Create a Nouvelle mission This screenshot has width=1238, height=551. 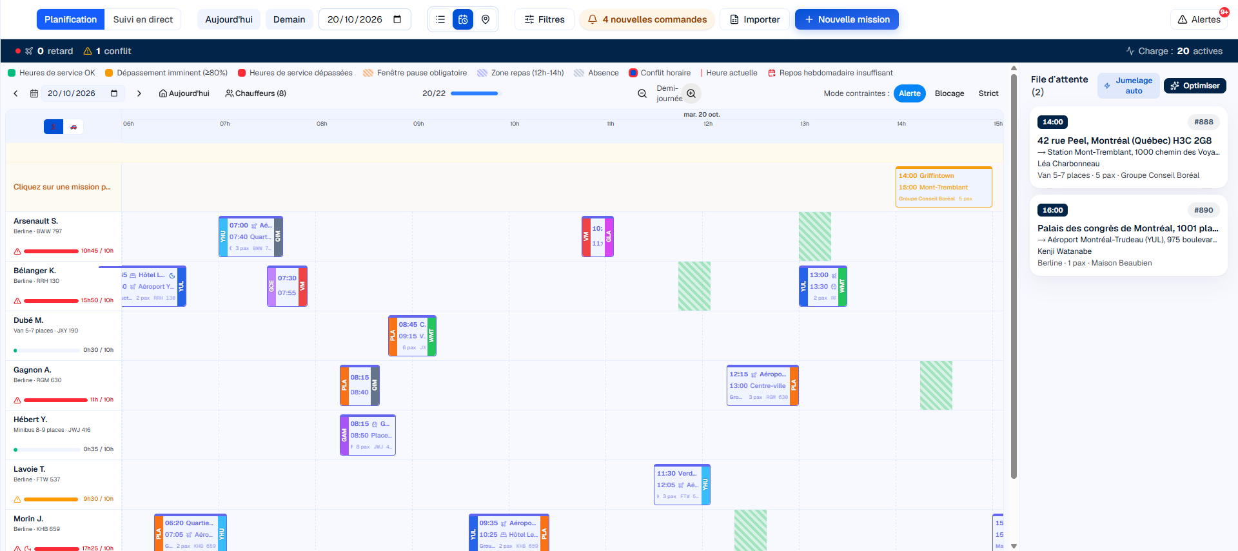(847, 19)
